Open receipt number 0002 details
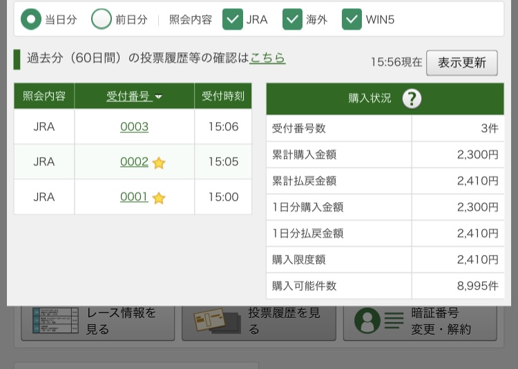 click(134, 162)
